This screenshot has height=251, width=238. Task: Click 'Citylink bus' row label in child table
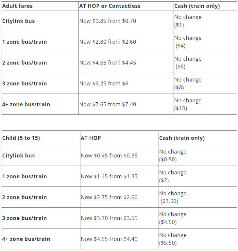coord(18,155)
